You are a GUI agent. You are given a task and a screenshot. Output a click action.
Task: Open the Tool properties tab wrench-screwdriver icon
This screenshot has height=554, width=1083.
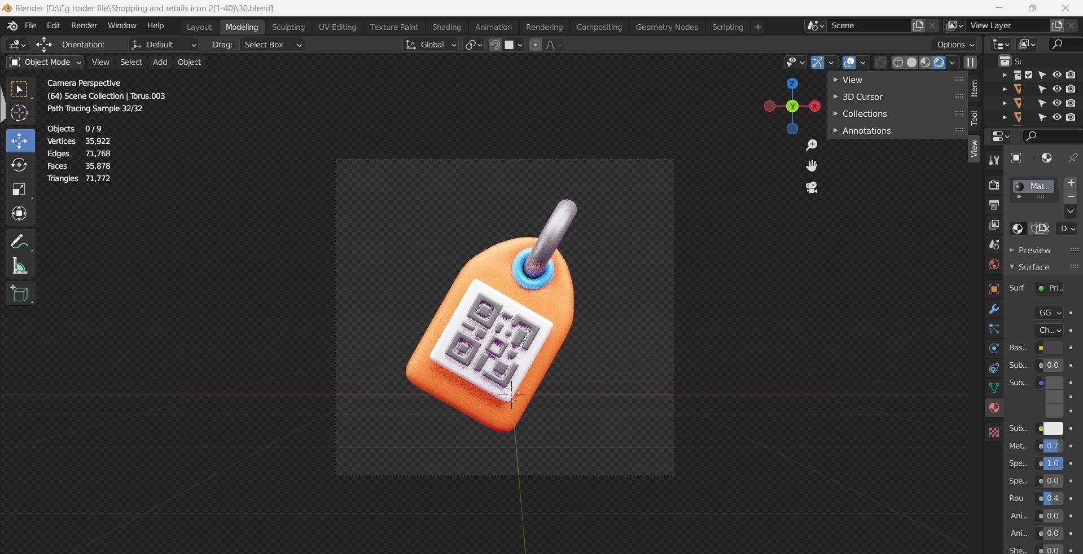(x=994, y=161)
